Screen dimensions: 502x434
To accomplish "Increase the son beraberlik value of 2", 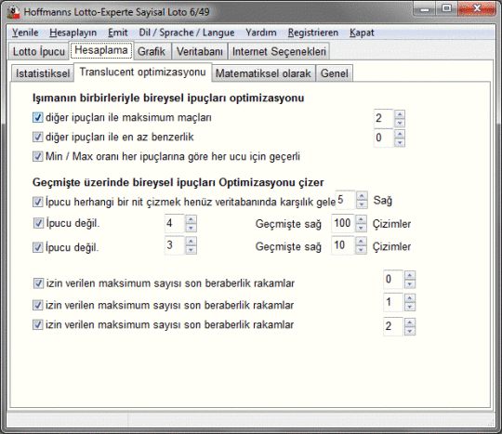I will pos(410,322).
